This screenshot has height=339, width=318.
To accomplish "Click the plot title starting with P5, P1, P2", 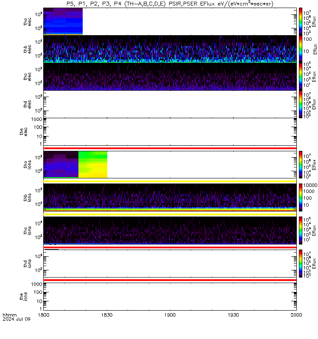I will pos(170,4).
